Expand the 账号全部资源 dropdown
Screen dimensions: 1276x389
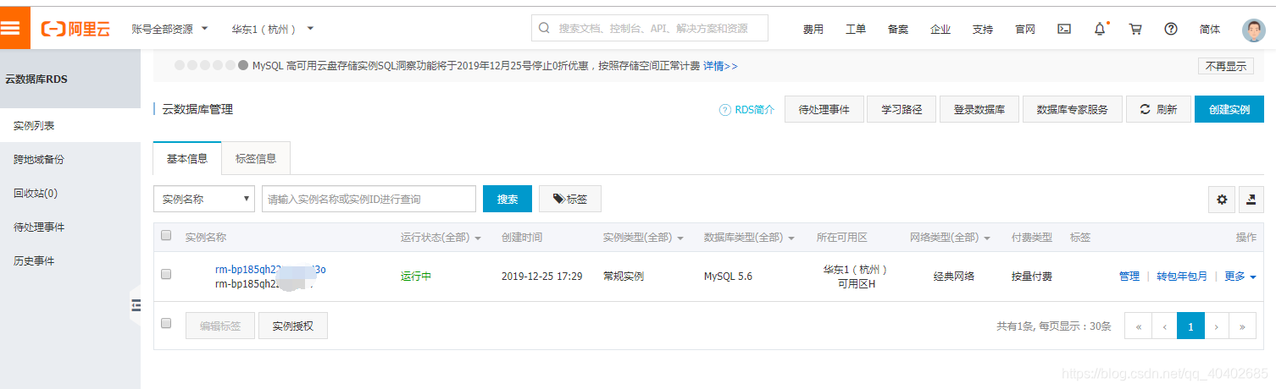pos(169,29)
